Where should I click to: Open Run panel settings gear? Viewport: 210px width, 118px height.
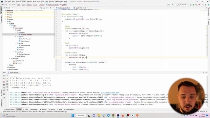(203, 72)
